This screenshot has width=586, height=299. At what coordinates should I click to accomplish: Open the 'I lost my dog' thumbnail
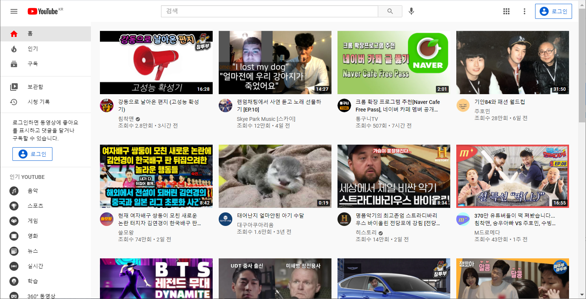(275, 63)
